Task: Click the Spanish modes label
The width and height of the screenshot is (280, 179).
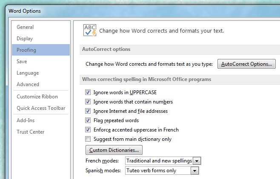Action: pyautogui.click(x=103, y=171)
